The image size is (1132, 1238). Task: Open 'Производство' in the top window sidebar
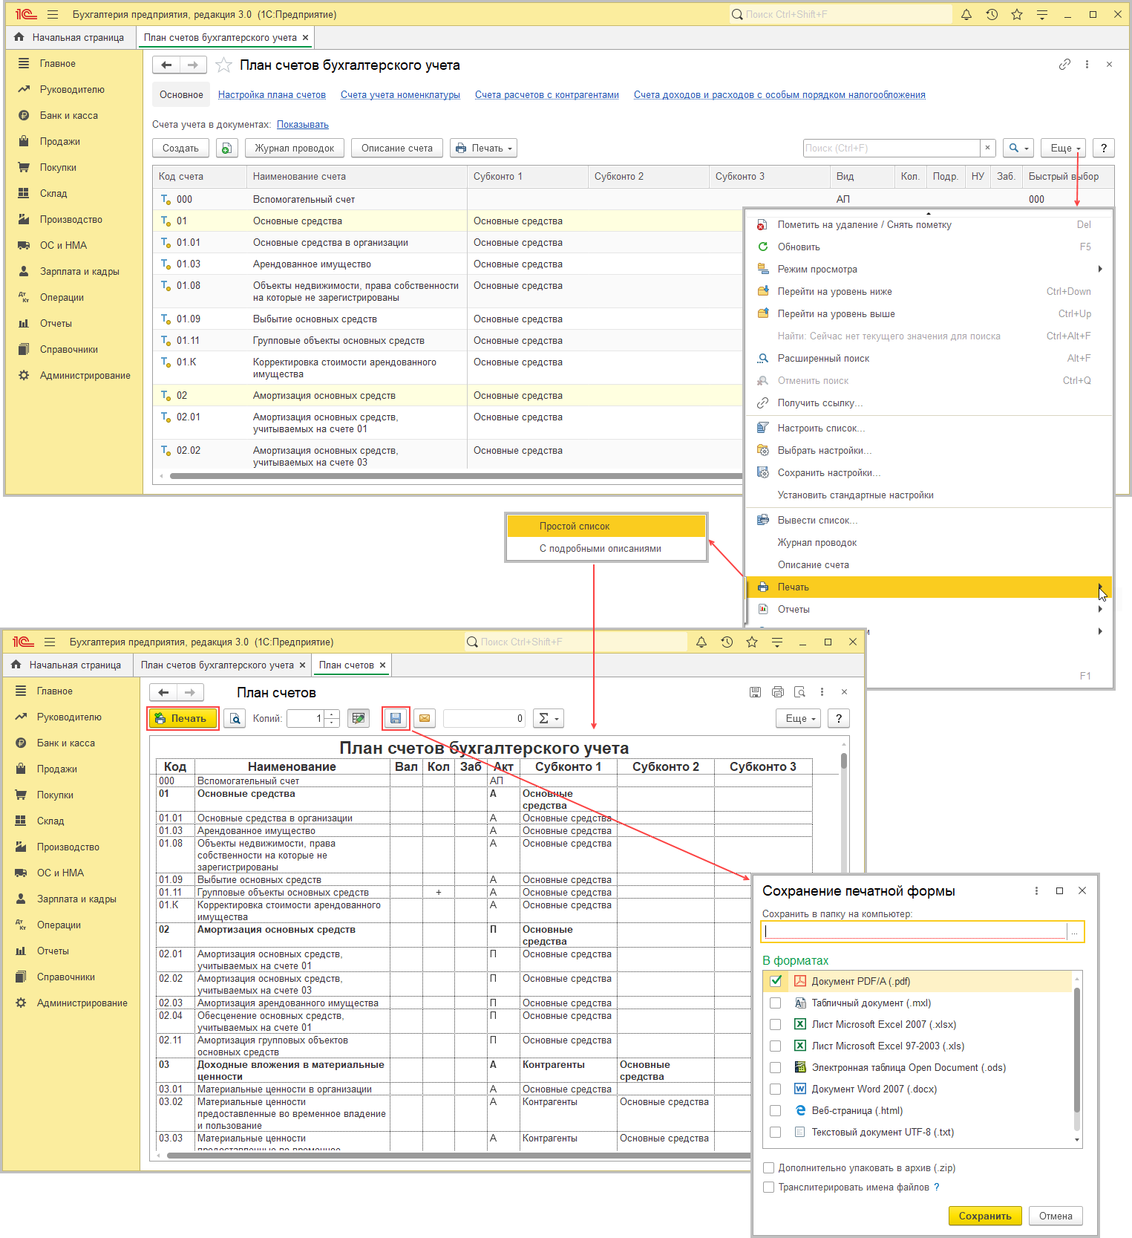tap(71, 219)
